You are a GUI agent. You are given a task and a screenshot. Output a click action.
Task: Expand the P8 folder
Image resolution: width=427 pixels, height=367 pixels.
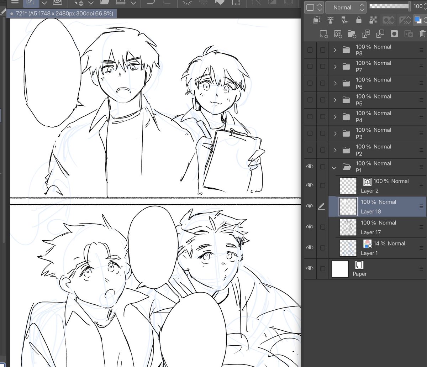tap(335, 50)
